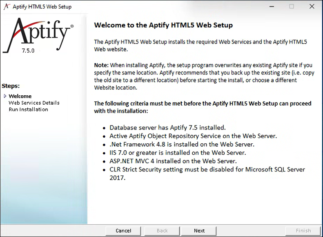Click the bold 'Note:' label

point(101,65)
